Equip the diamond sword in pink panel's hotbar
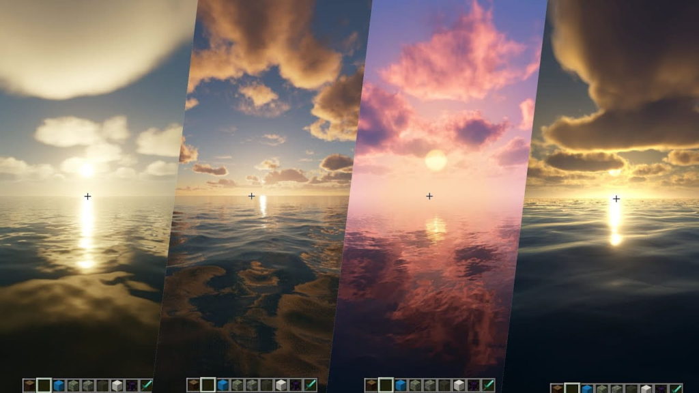Image resolution: width=699 pixels, height=393 pixels. tap(488, 385)
